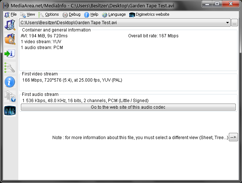The image size is (242, 183).
Task: Maximize the MediaInfo window
Action: pyautogui.click(x=217, y=4)
